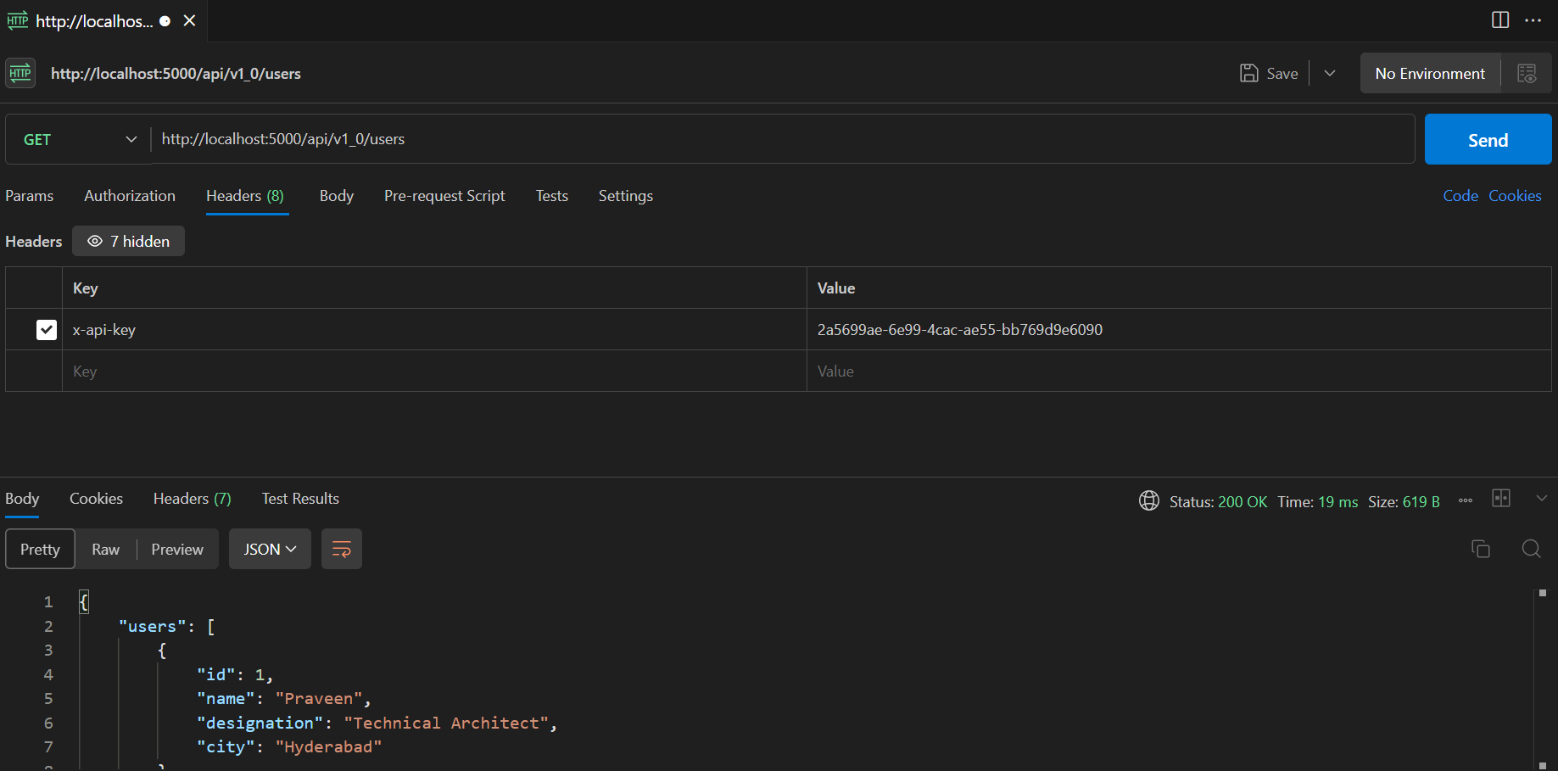The width and height of the screenshot is (1558, 771).
Task: Close the localhost request tab
Action: [189, 20]
